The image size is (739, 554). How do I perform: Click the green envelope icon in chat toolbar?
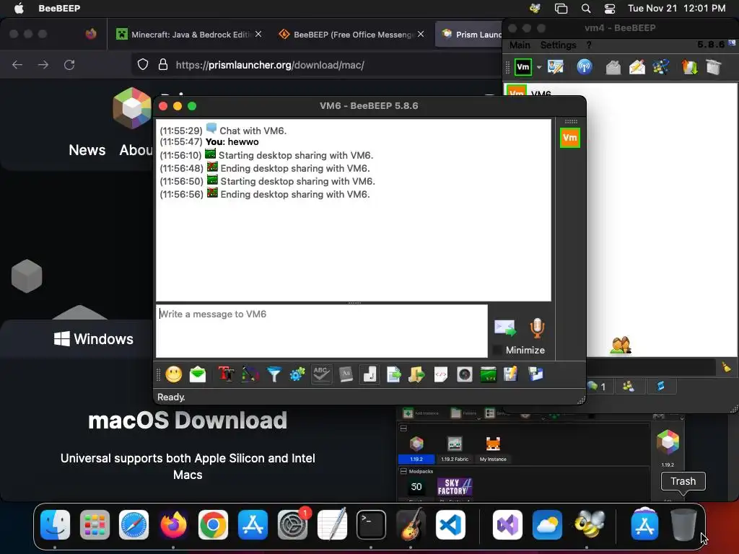point(198,375)
